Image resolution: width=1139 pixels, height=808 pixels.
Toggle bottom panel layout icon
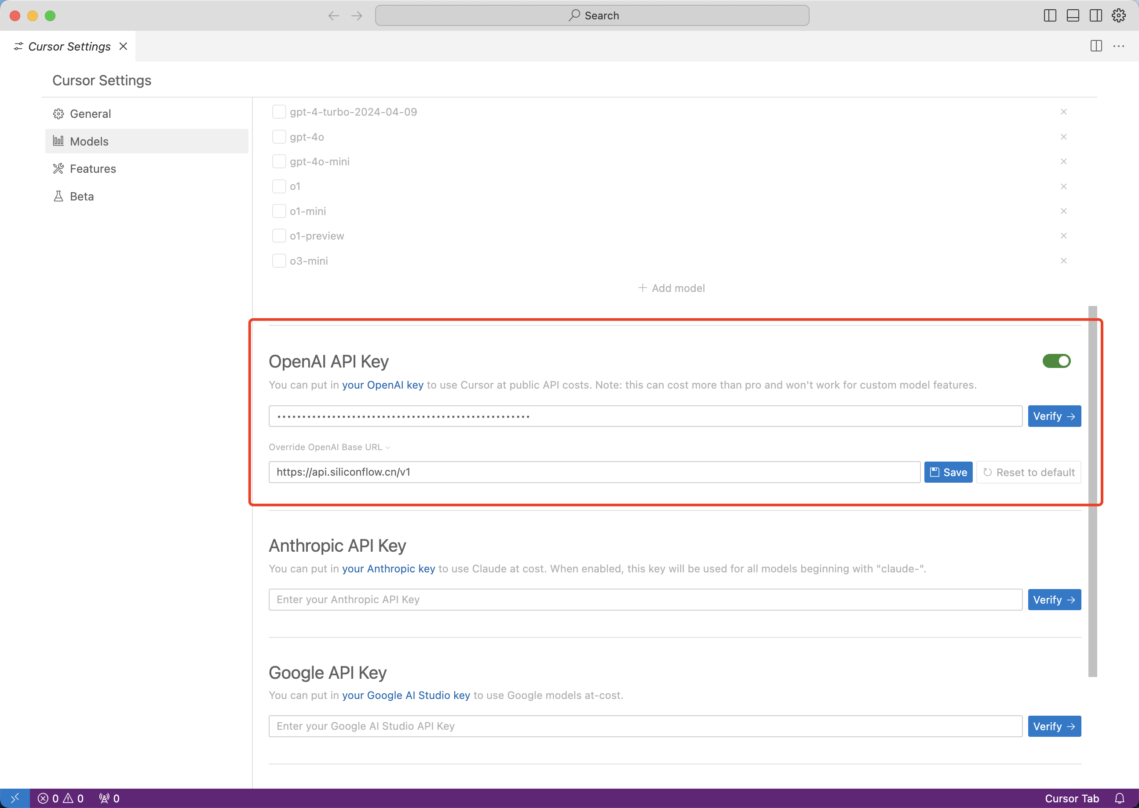(x=1073, y=16)
